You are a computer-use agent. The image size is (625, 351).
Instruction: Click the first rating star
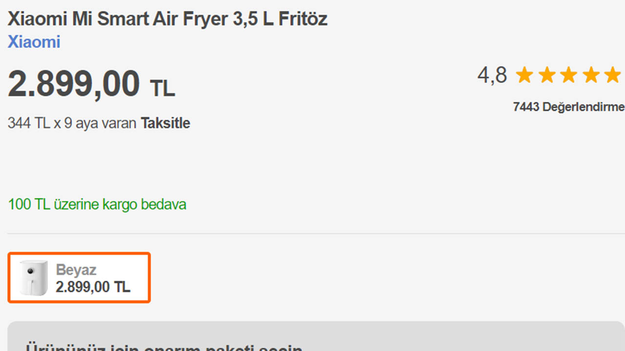click(524, 76)
